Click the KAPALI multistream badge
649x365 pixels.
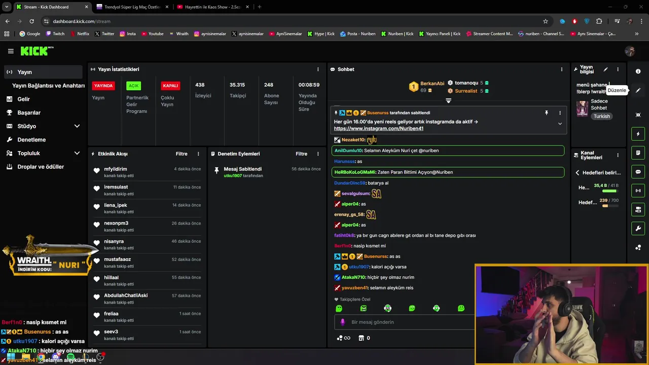point(170,86)
